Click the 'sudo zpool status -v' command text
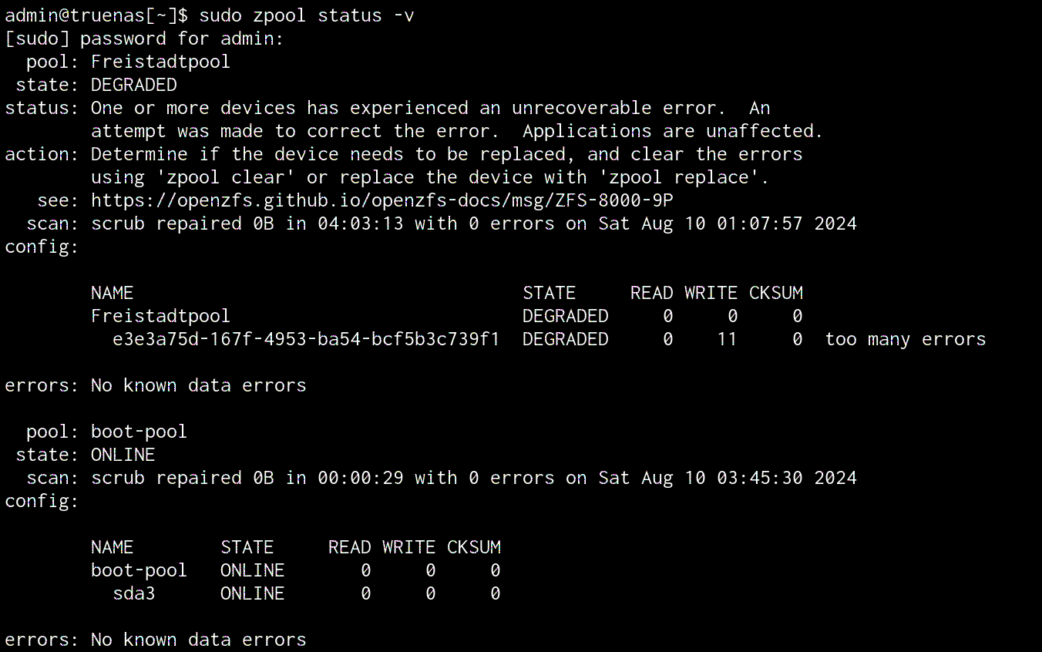This screenshot has height=652, width=1042. (307, 15)
